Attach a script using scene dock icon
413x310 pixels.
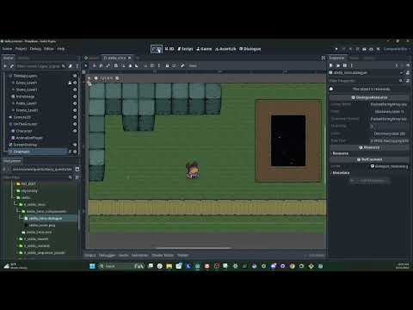(71, 66)
